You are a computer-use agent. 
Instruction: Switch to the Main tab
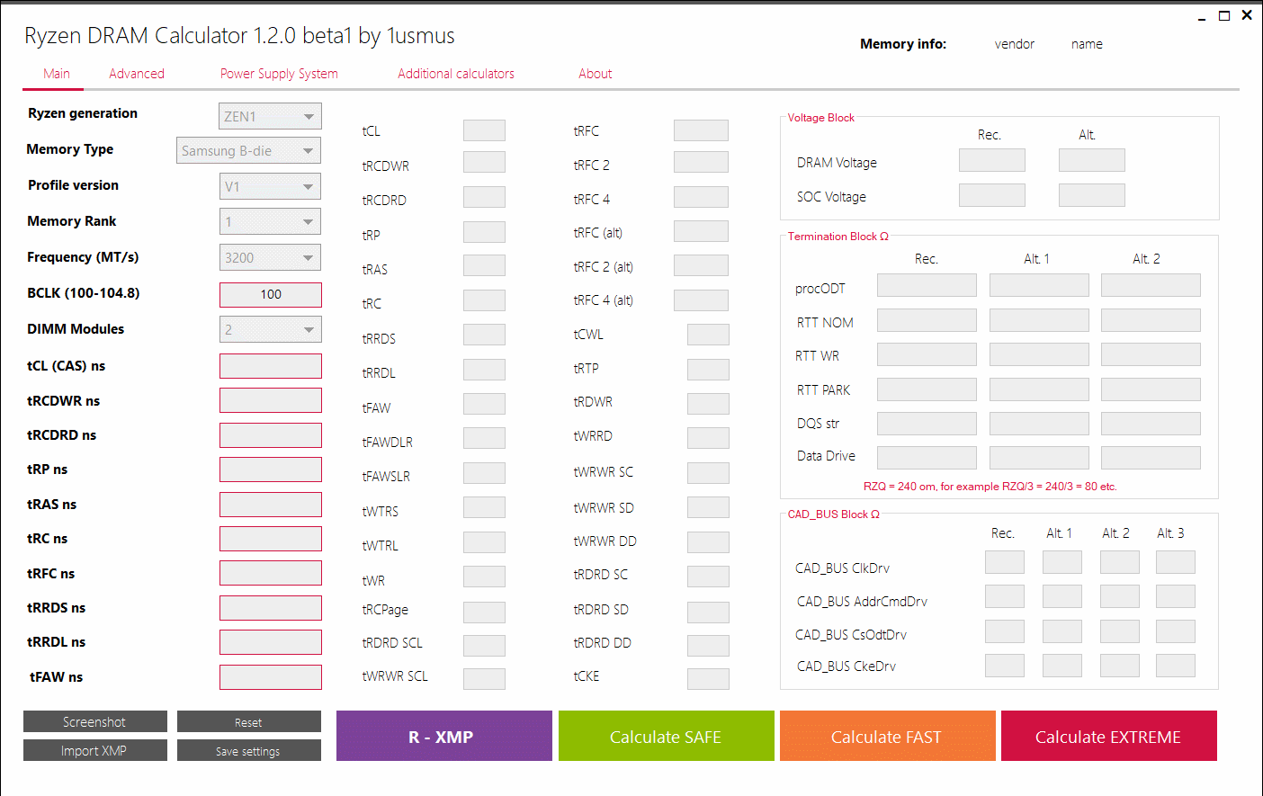[57, 74]
